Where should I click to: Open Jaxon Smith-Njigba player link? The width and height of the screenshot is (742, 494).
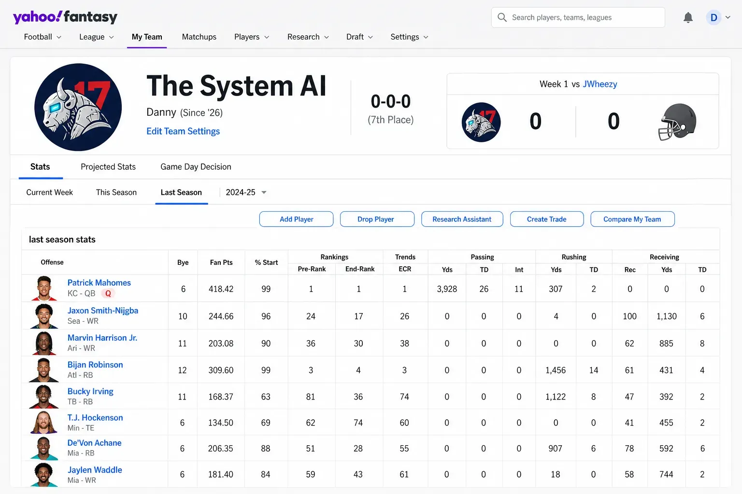(x=103, y=311)
